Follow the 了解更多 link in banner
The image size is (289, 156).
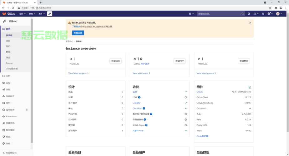pyautogui.click(x=76, y=27)
